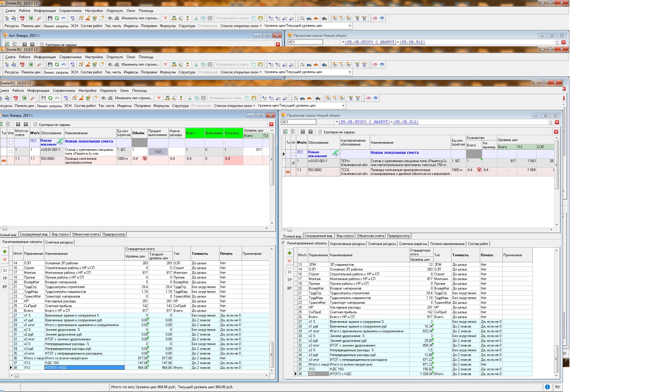Open the Список открытых окон dropdown in the front window
Screen dimensions: 662x392
coord(235,106)
